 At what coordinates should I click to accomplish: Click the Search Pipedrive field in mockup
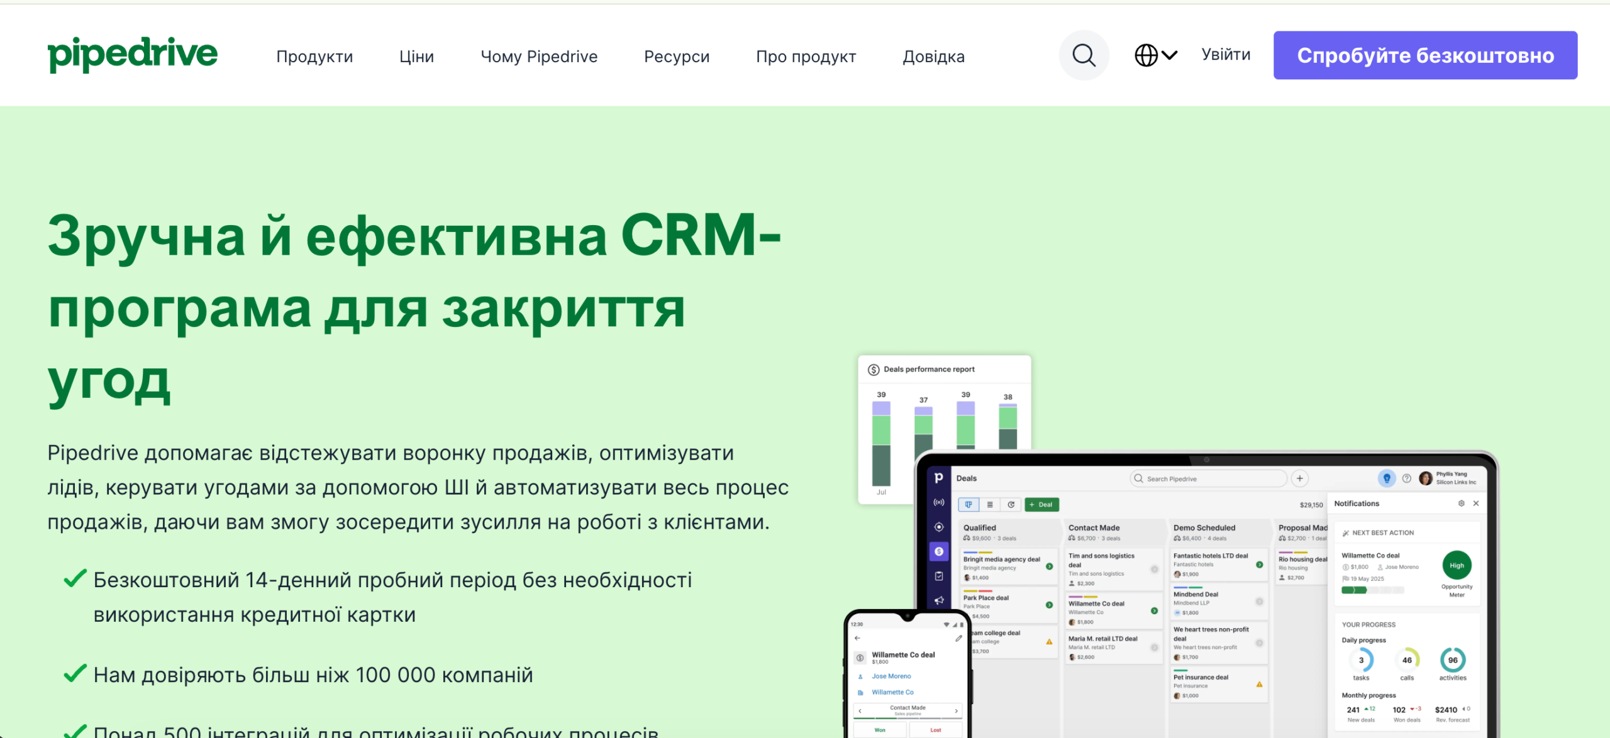point(1208,478)
